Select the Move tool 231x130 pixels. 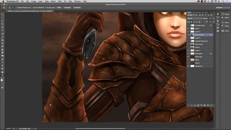(x=3, y=14)
